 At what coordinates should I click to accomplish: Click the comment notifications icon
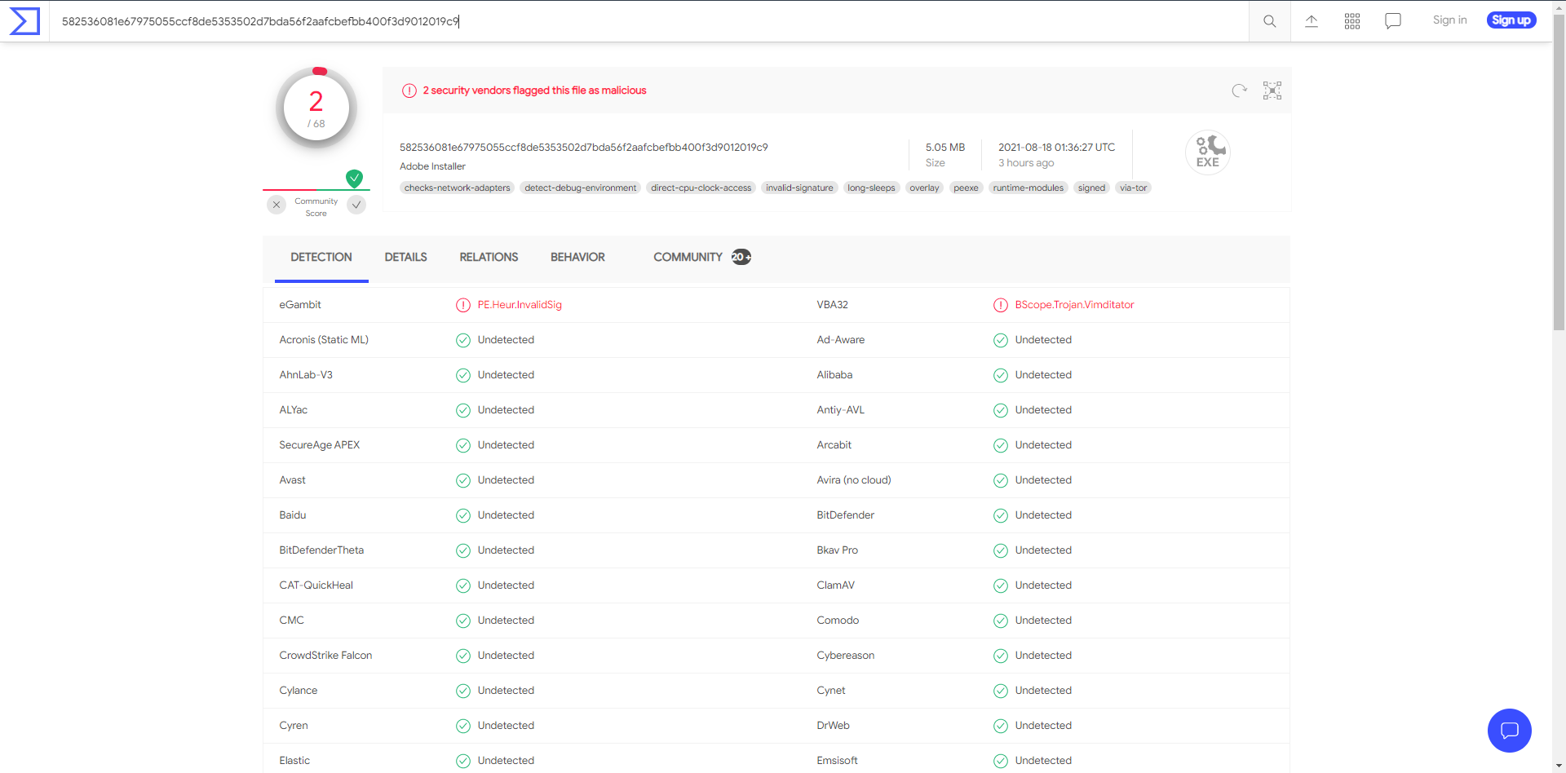1393,21
